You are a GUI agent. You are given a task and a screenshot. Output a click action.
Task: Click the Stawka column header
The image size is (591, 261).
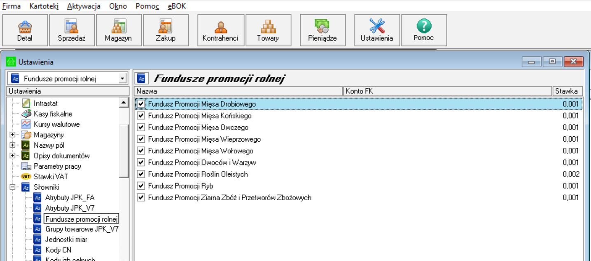(x=567, y=91)
